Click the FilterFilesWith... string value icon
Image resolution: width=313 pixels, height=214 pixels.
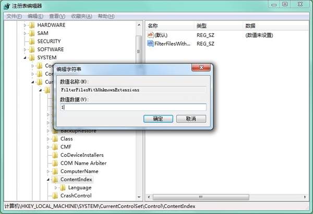click(x=150, y=43)
